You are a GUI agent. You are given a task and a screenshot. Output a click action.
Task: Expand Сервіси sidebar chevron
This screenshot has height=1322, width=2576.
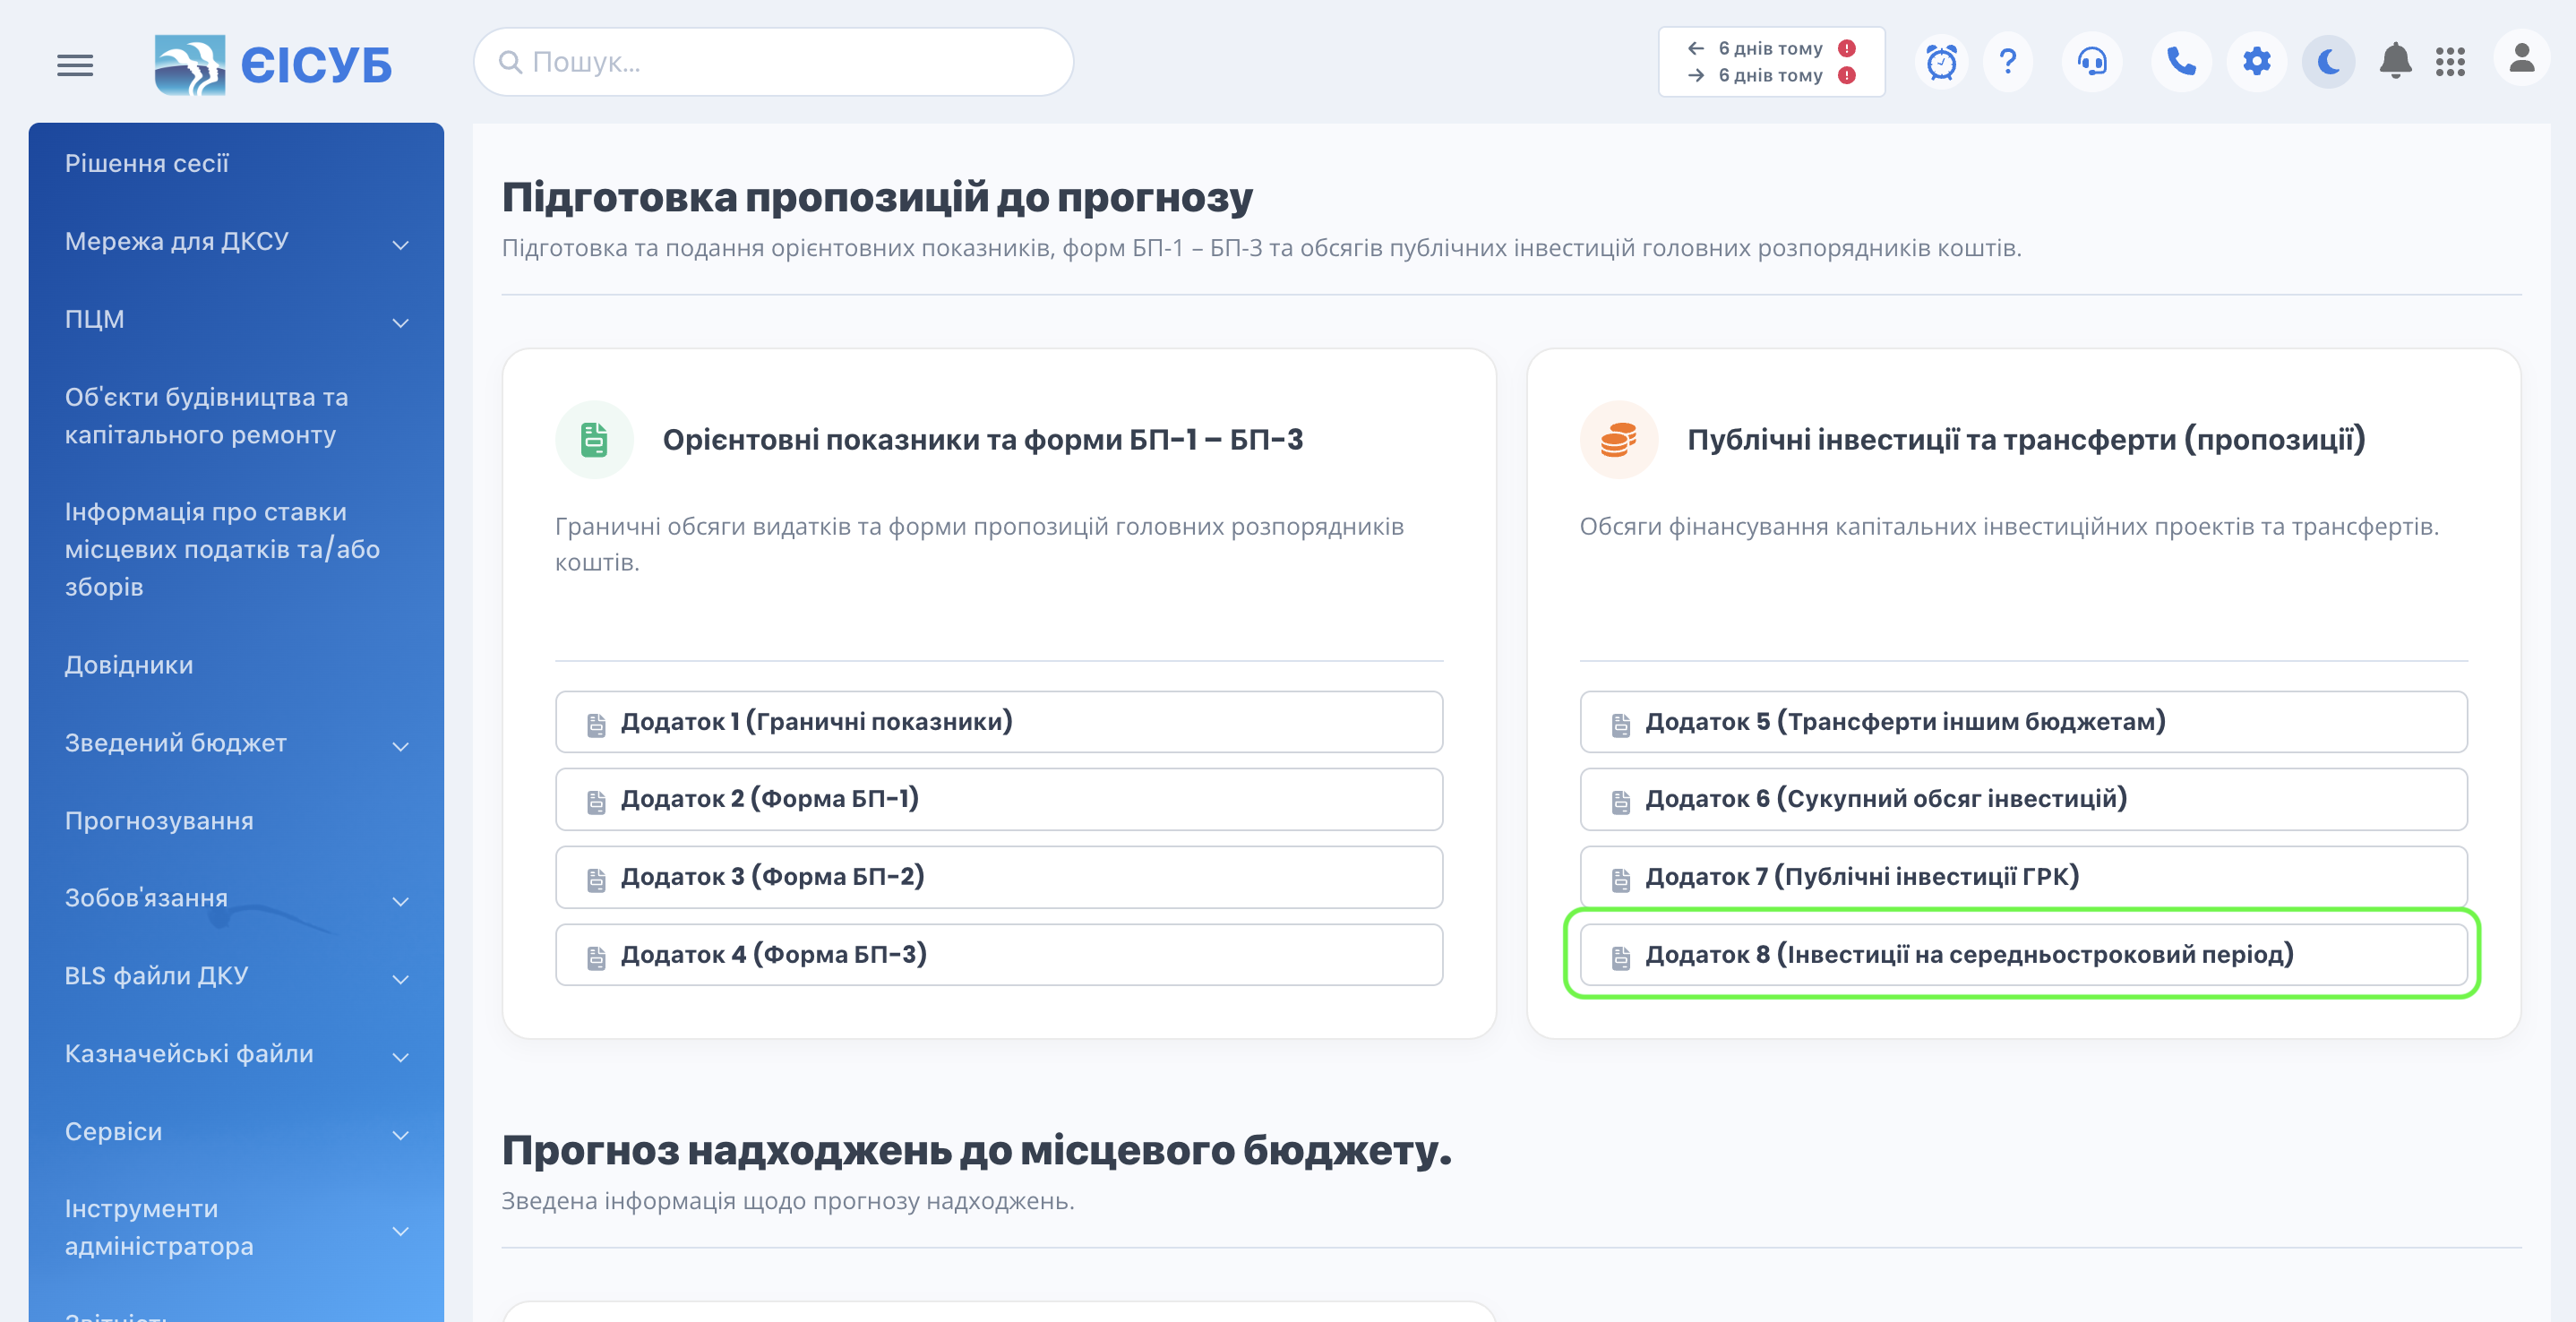pyautogui.click(x=401, y=1134)
